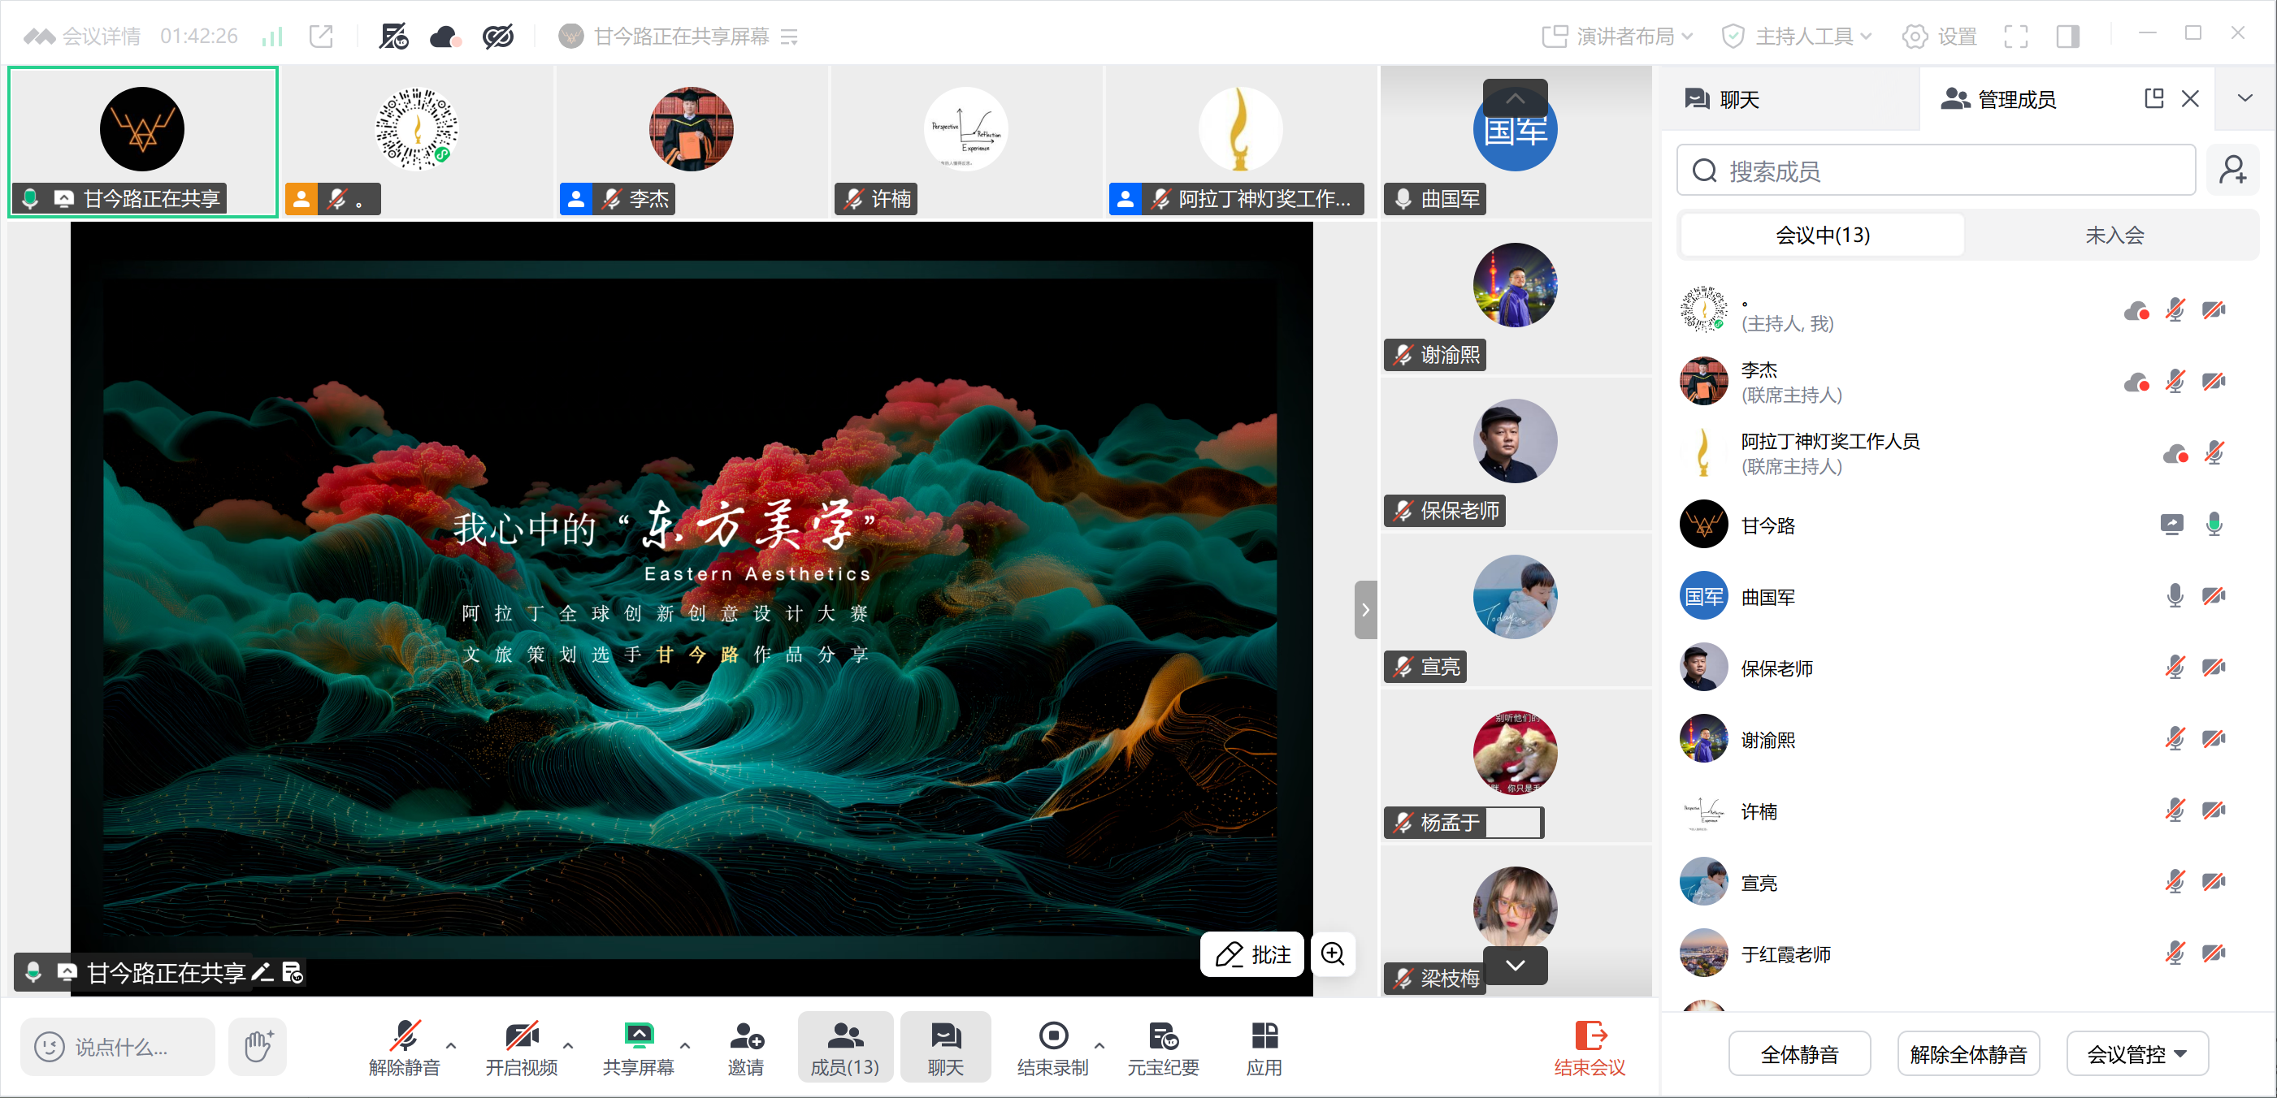Screen dimensions: 2277x1098
Task: Toggle 许楠 camera in member list
Action: (x=2214, y=811)
